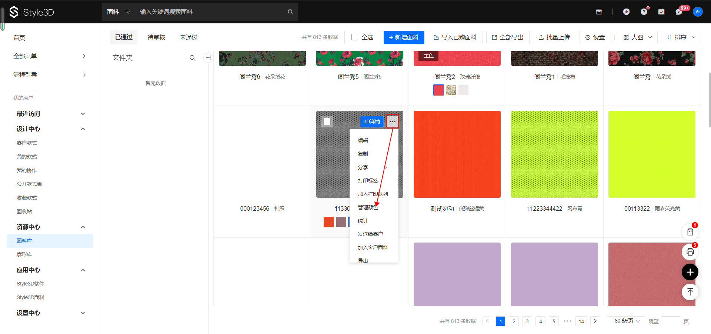The image size is (711, 334).
Task: Select red swatch under 阁兰秀2
Action: click(438, 90)
